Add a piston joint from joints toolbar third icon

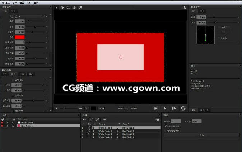pos(98,119)
